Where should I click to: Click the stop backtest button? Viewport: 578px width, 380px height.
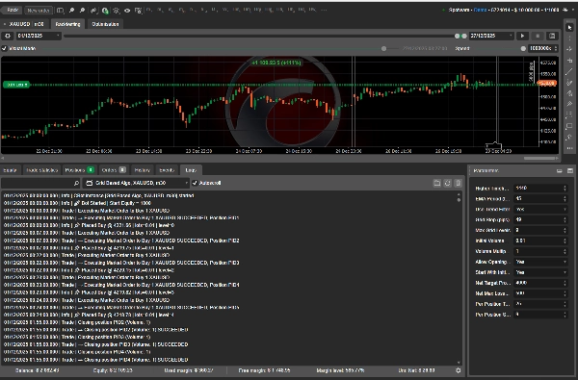[x=538, y=36]
